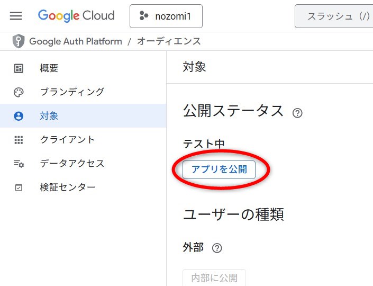The image size is (373, 286).
Task: Click the ブランディング palette icon
Action: point(19,92)
